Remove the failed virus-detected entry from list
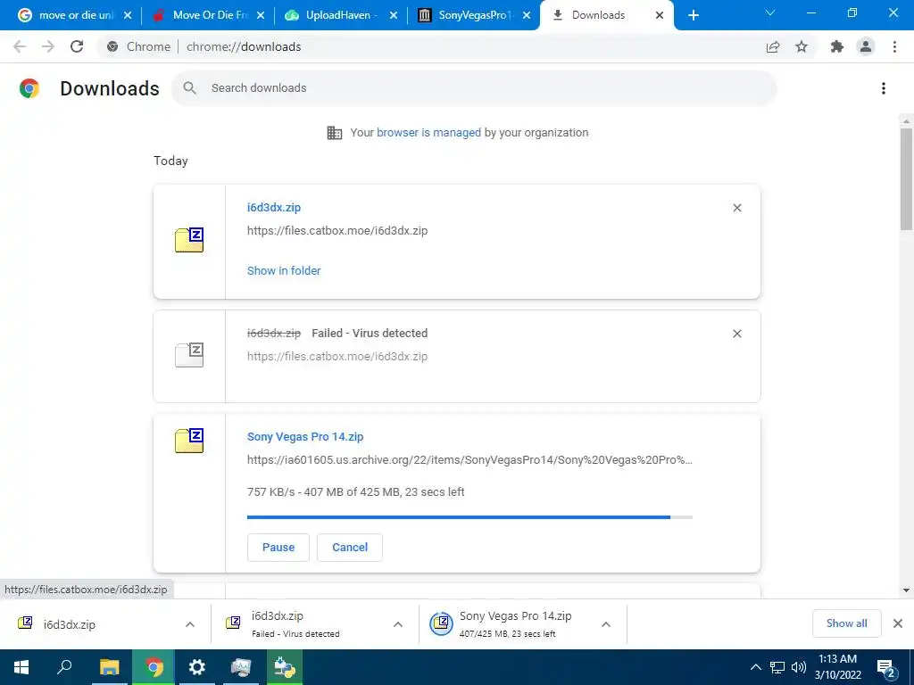This screenshot has width=914, height=685. coord(736,334)
